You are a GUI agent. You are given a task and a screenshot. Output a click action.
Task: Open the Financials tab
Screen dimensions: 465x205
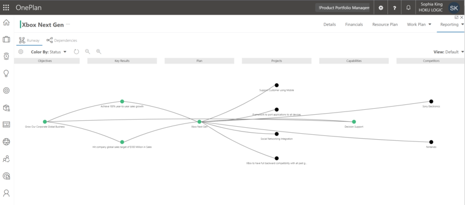point(354,24)
